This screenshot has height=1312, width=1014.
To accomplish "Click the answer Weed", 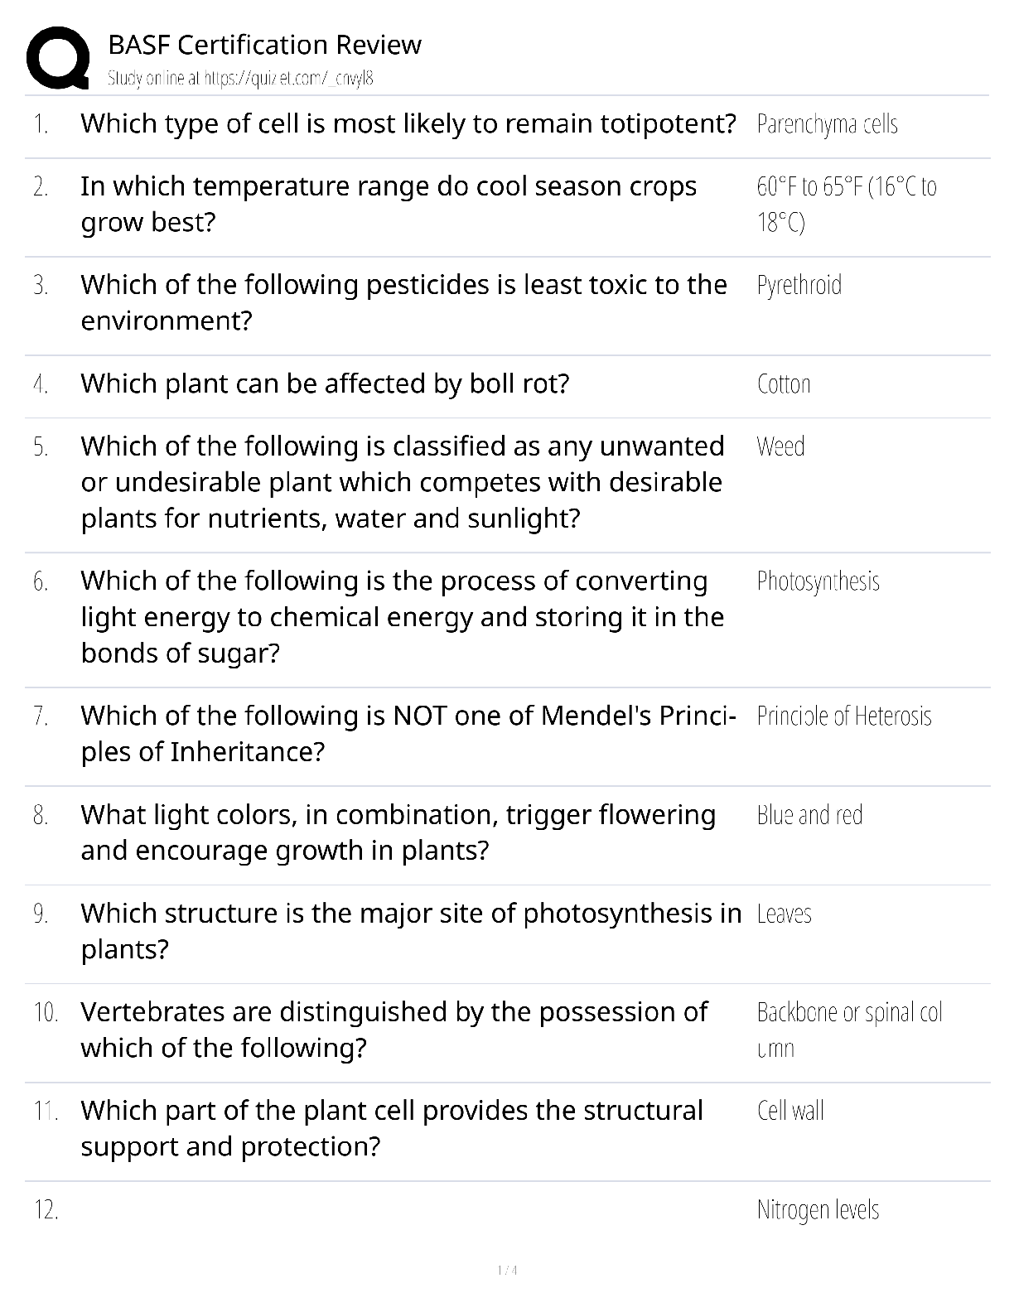I will pyautogui.click(x=780, y=446).
